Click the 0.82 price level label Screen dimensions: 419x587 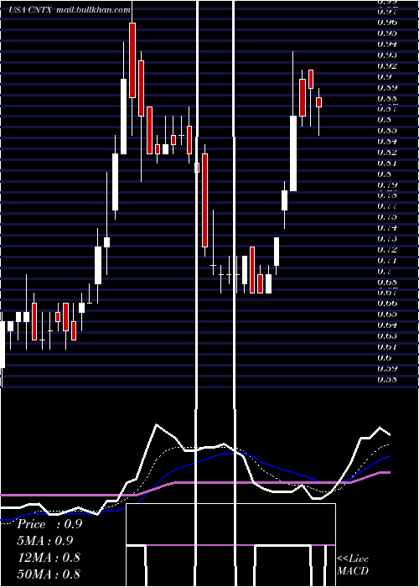click(386, 152)
